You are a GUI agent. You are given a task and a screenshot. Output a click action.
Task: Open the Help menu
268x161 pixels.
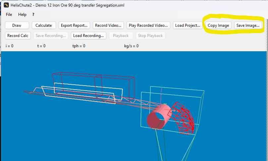[x=22, y=15]
